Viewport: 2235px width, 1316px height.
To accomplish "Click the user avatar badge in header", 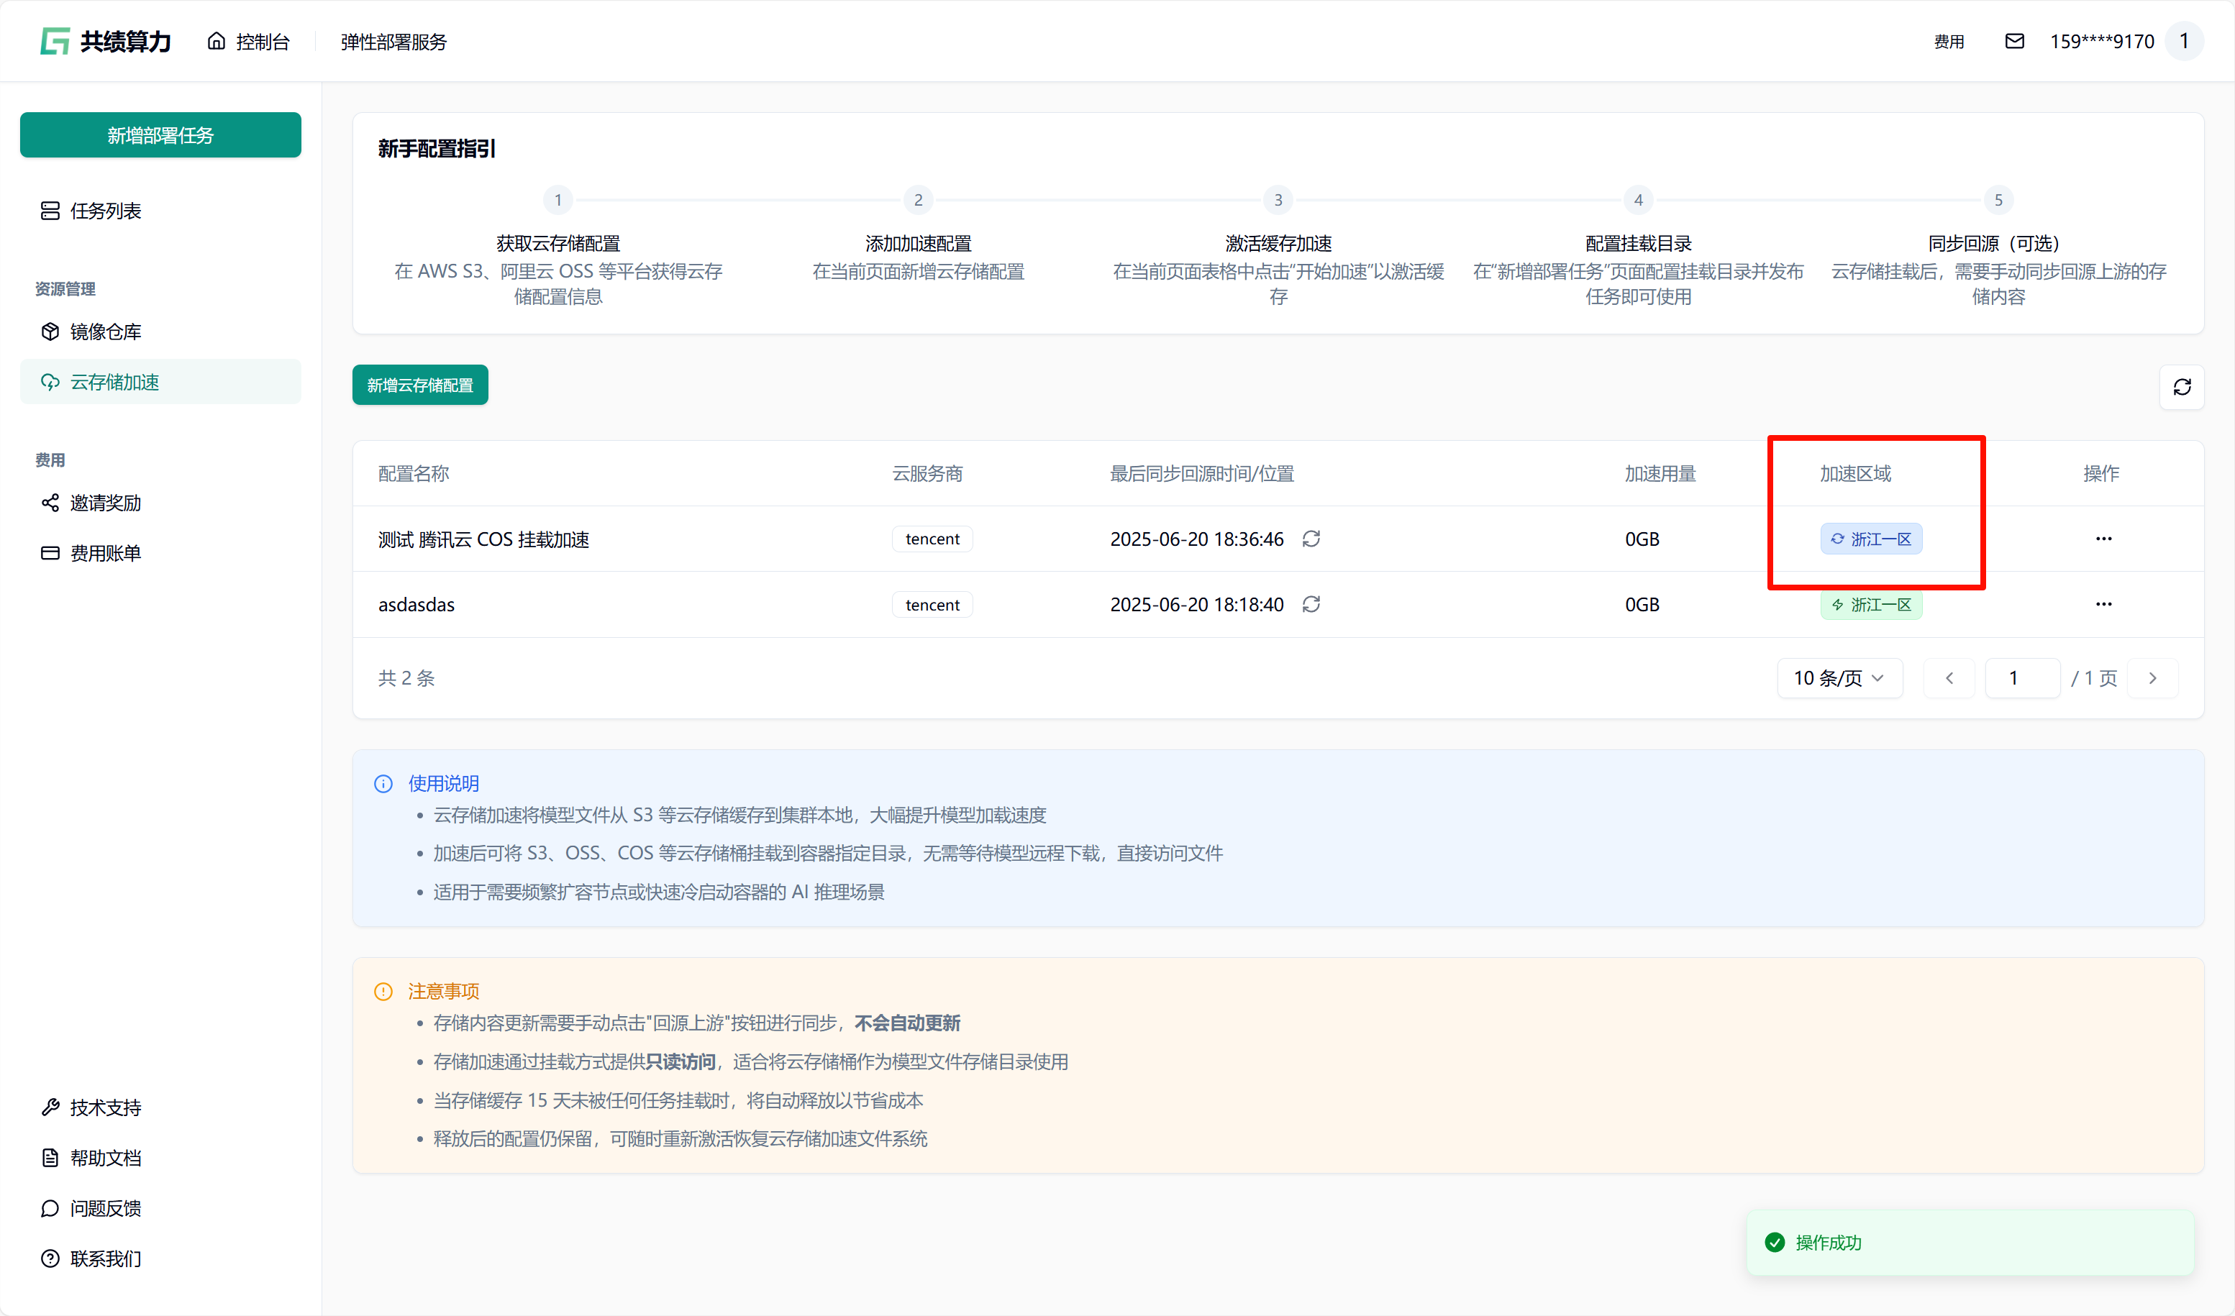I will (x=2183, y=41).
